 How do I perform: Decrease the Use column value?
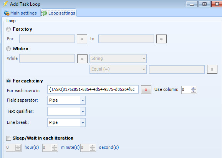[x=194, y=91]
